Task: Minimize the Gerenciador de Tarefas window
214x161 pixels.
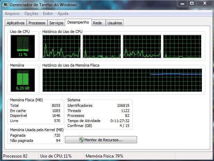Action: [x=182, y=3]
